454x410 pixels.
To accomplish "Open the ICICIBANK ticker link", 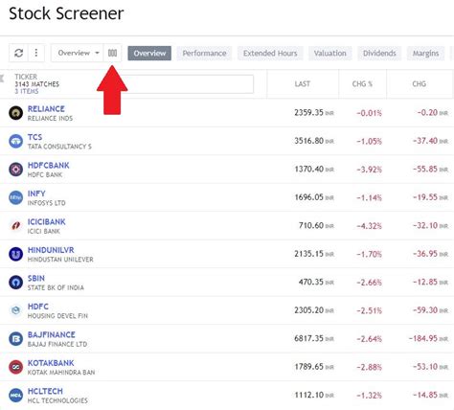I will tap(47, 221).
